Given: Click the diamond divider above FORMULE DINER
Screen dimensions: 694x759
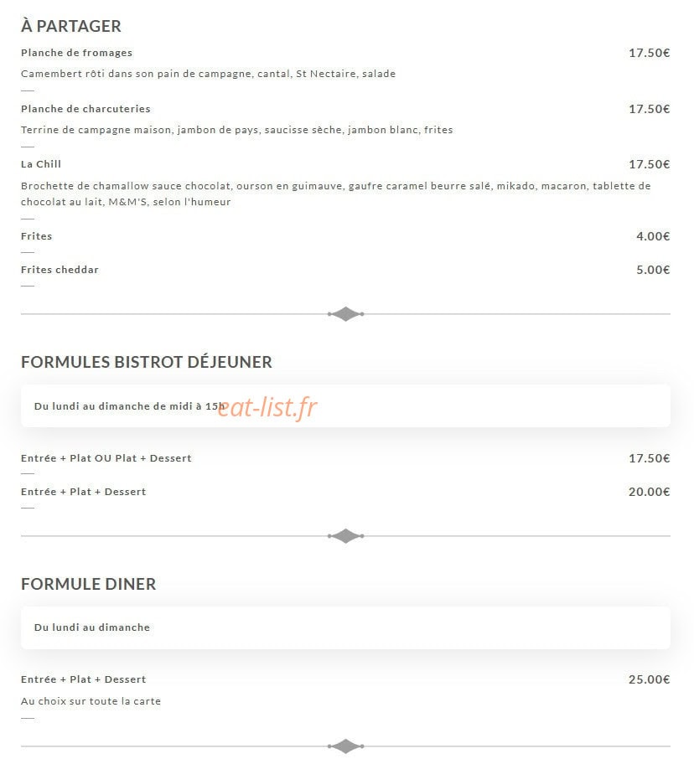Looking at the screenshot, I should [x=346, y=536].
